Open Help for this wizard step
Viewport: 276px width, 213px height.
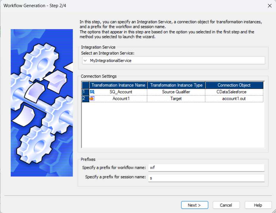point(258,205)
